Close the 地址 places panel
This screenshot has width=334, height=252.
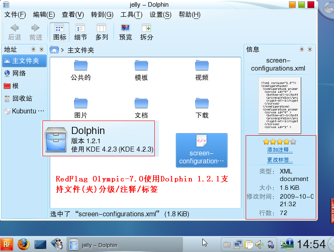[x=42, y=49]
